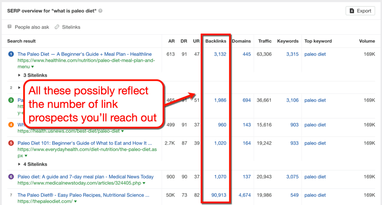
Task: Open keywords count 549
Action: coord(294,195)
